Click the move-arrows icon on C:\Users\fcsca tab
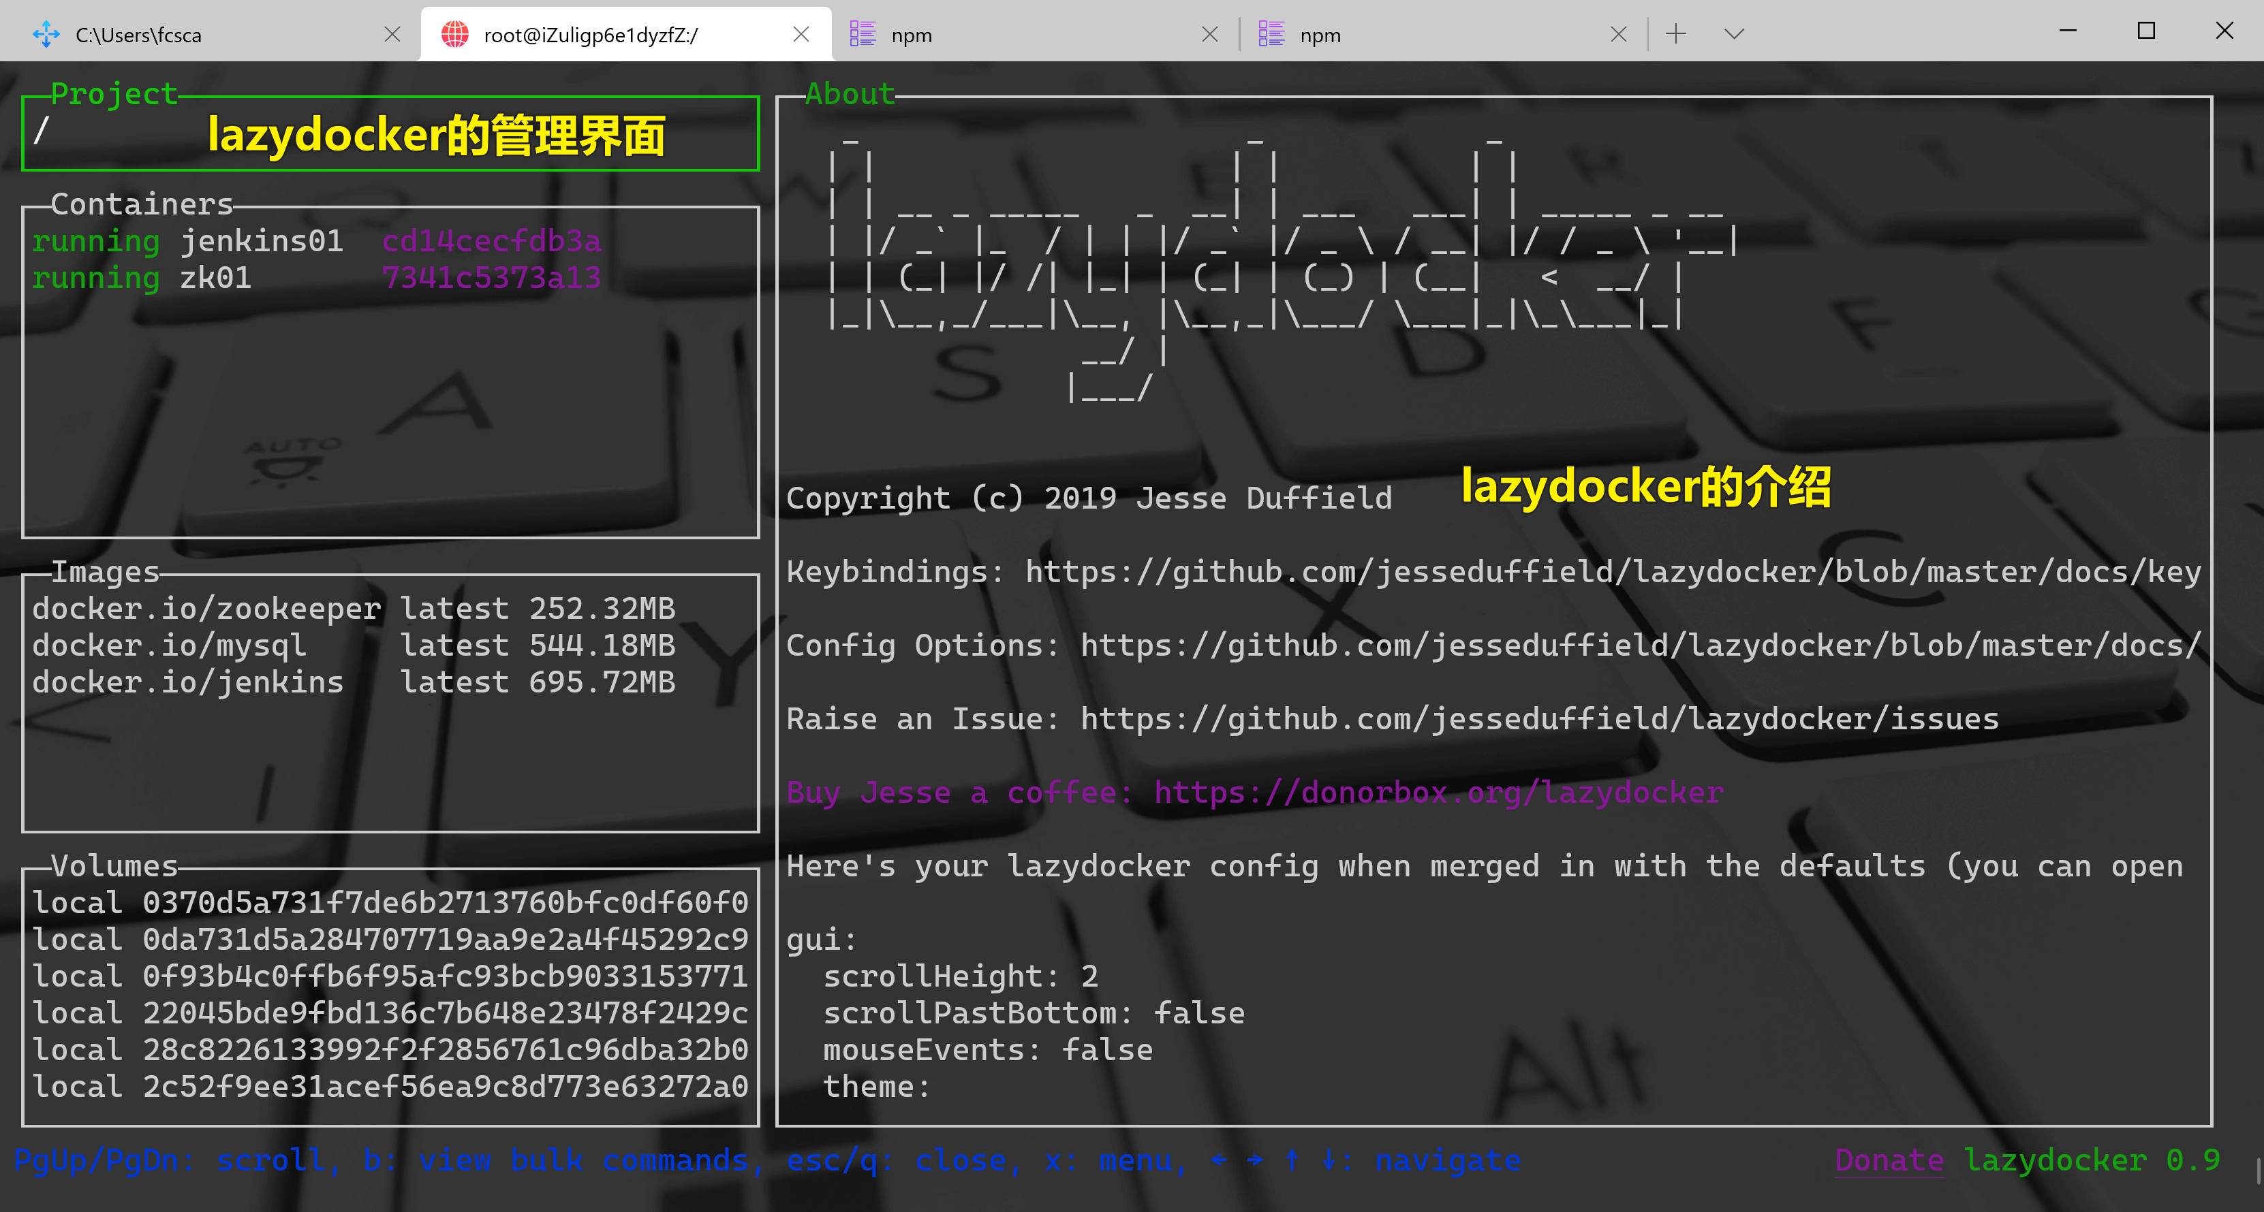Screen dimensions: 2264x1212 (x=46, y=34)
